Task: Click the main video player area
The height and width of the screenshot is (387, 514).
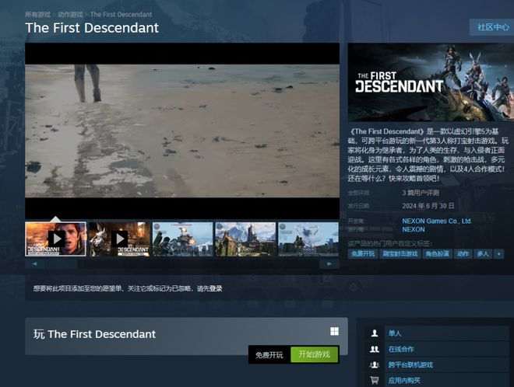Action: pos(182,131)
